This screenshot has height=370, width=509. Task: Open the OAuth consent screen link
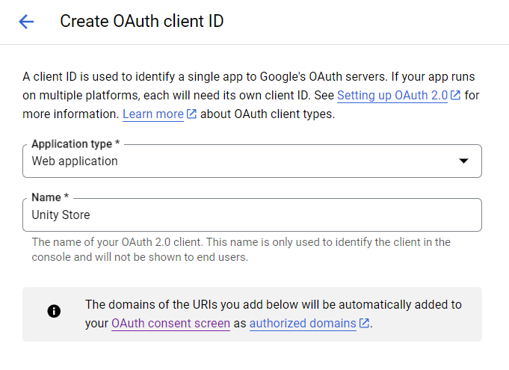[170, 324]
